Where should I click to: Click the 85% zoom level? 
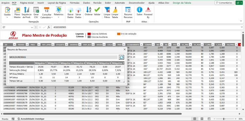tap(240, 119)
